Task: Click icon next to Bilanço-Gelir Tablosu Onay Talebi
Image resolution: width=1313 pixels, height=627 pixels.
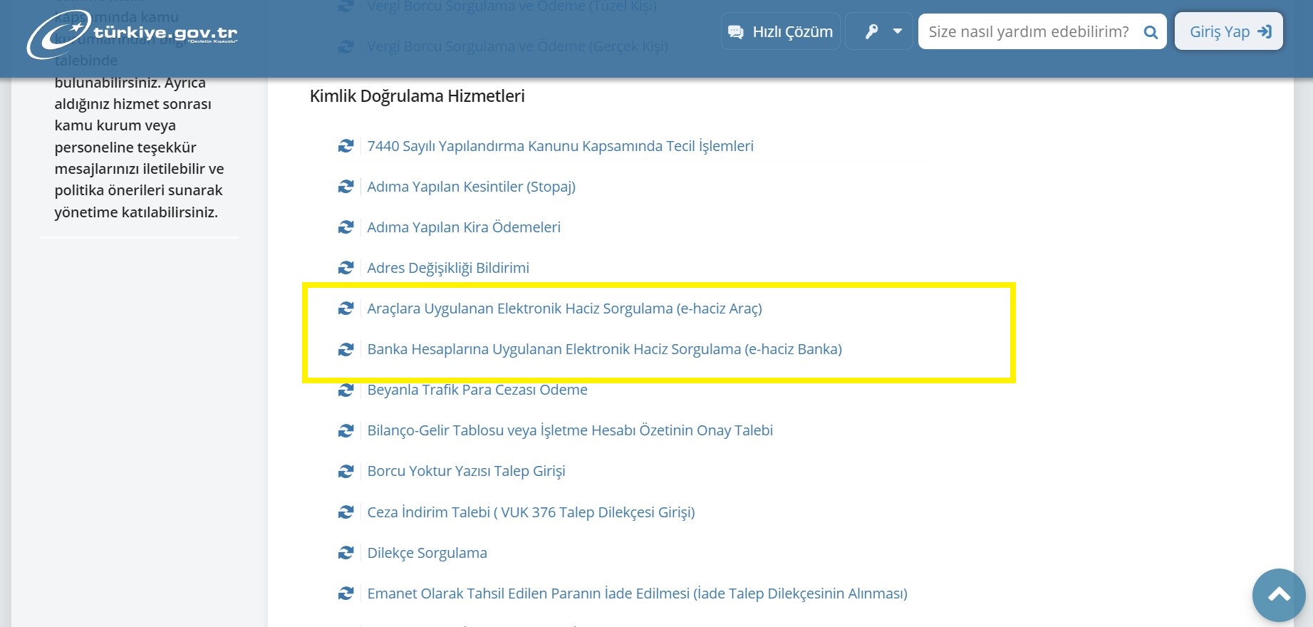Action: tap(346, 431)
